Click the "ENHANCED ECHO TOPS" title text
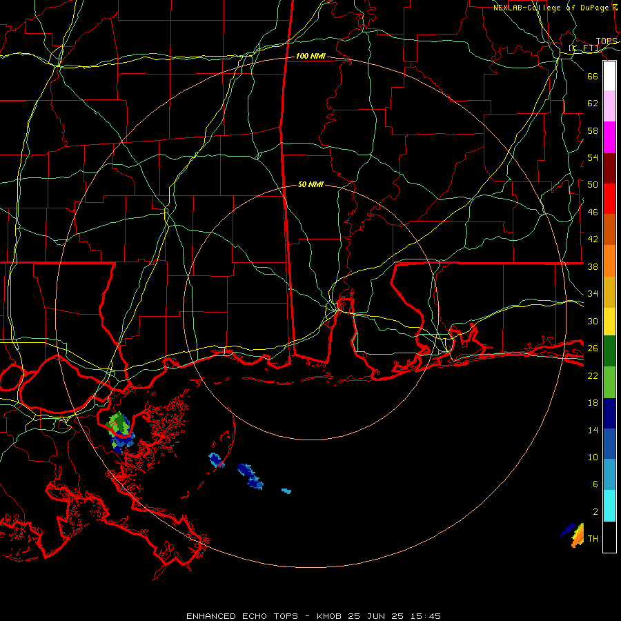 tap(242, 616)
